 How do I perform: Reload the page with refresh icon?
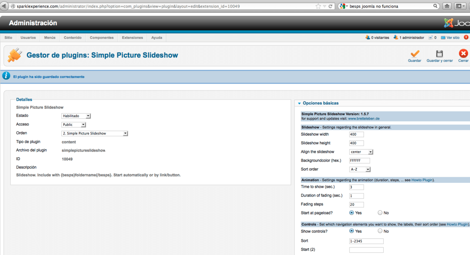click(x=330, y=6)
